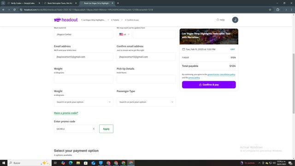This screenshot has height=166, width=295.
Task: Click the full name field Jhayco Cortez
Action: [83, 35]
